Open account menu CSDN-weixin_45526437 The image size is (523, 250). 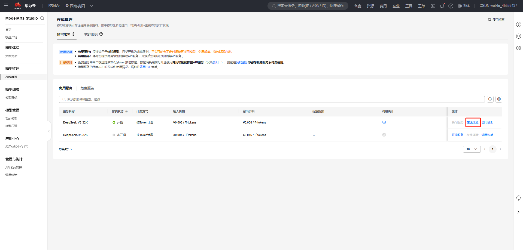click(498, 6)
